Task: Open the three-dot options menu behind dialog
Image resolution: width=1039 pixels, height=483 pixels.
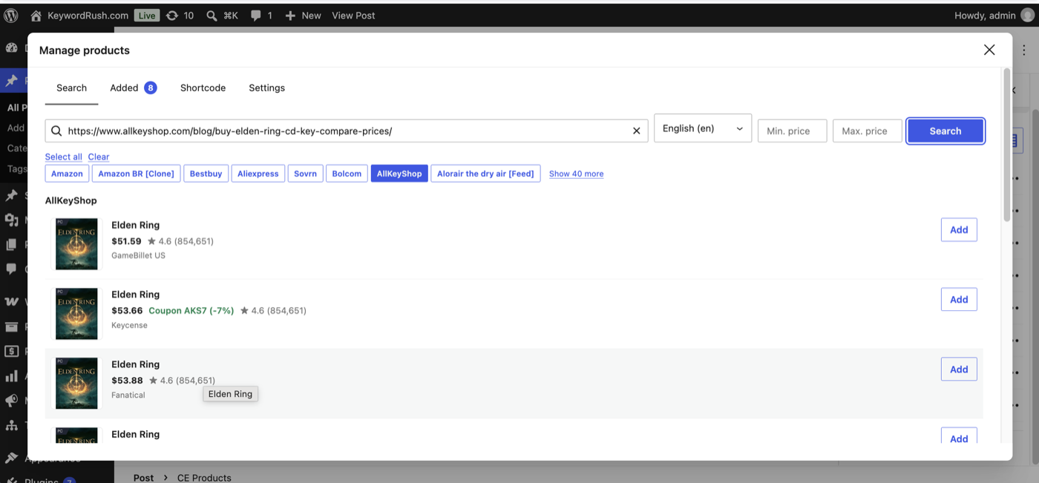Action: tap(1024, 50)
